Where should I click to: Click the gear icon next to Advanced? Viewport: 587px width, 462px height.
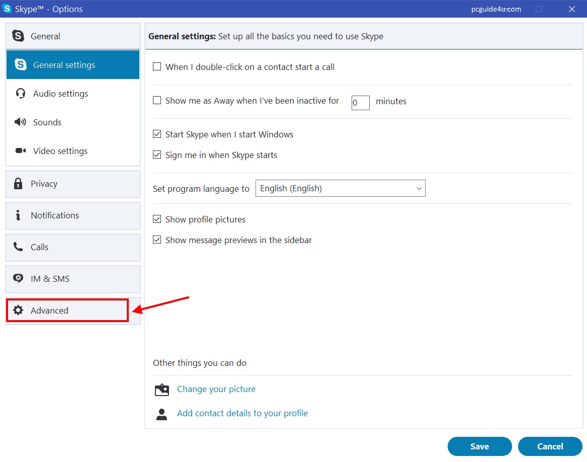tap(19, 311)
